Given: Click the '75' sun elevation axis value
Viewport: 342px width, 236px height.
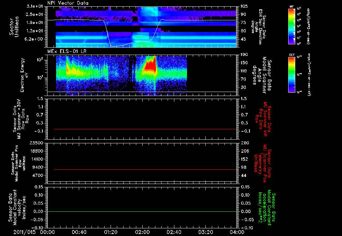Looking at the screenshot, I should pyautogui.click(x=243, y=23).
